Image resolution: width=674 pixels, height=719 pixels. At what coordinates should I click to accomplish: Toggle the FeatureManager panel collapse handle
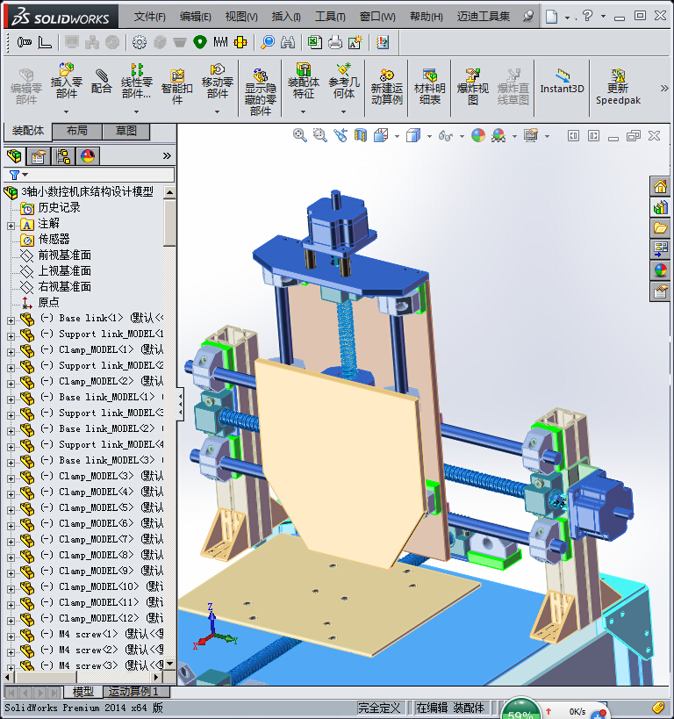tap(181, 404)
